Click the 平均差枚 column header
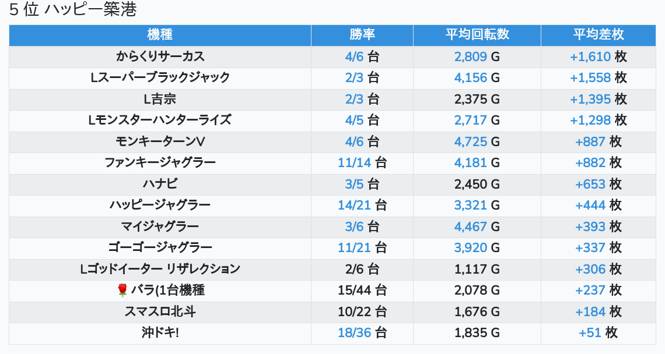665x354 pixels. 598,35
